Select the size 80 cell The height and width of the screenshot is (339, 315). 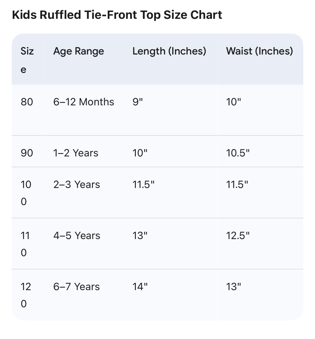(x=27, y=102)
